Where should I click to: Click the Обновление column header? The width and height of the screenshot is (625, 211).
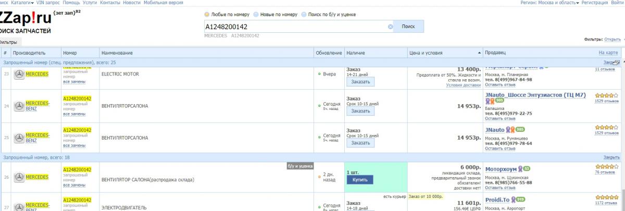[329, 53]
